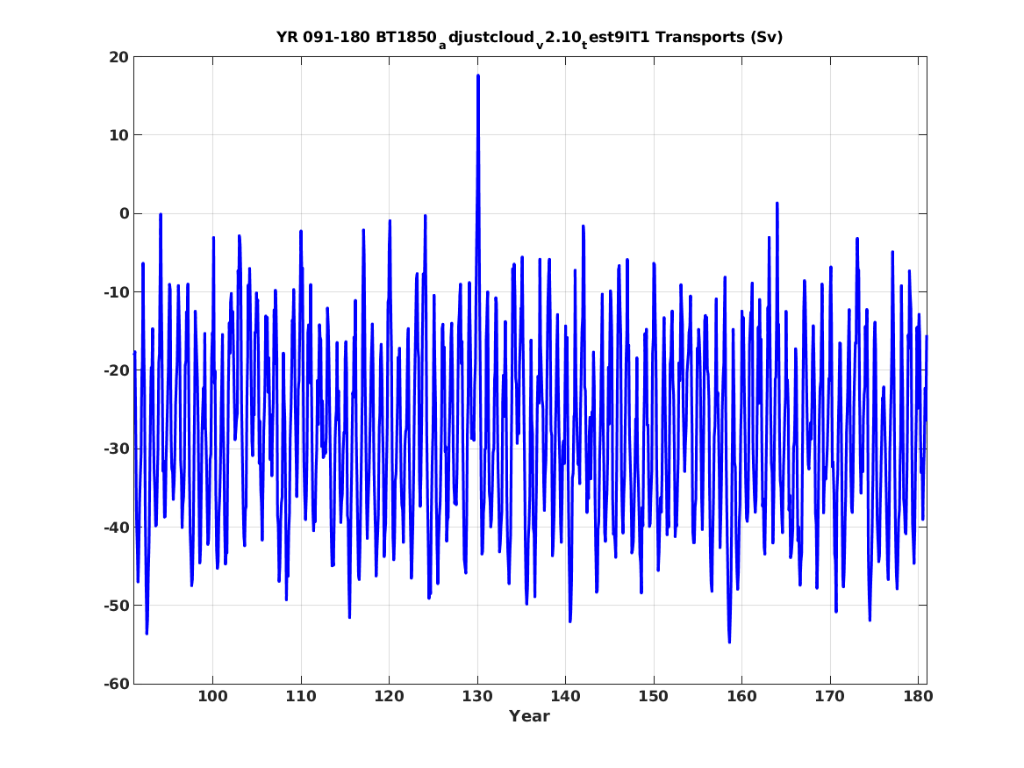Click the x-axis tick label 130
Viewport: 1024px width, 768px height.
tap(477, 697)
